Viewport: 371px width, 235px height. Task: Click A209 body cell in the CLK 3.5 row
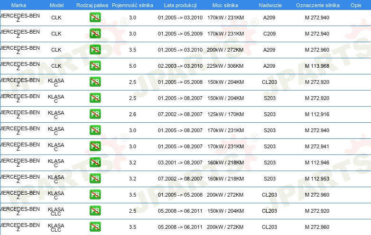pos(269,50)
